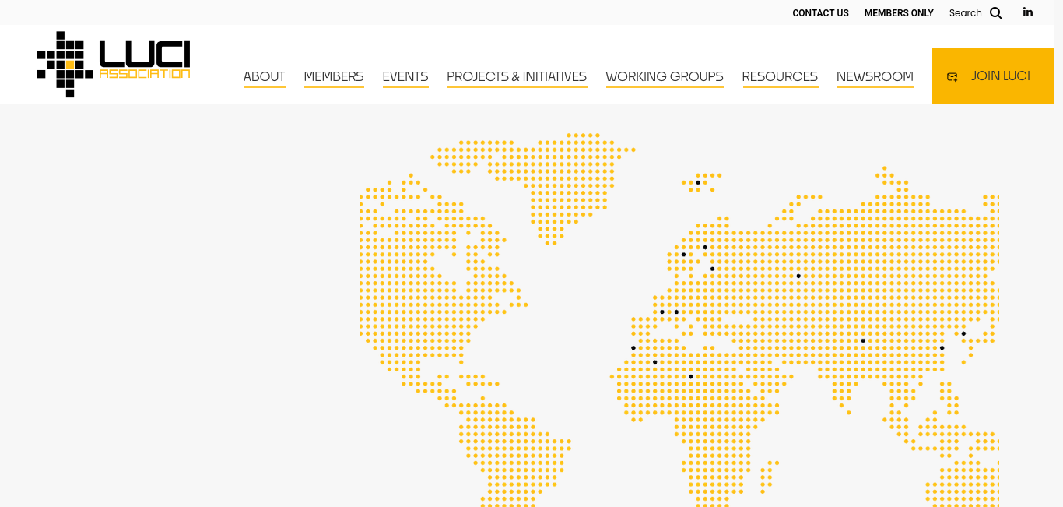
Task: Click the Contact Us link
Action: tap(820, 13)
